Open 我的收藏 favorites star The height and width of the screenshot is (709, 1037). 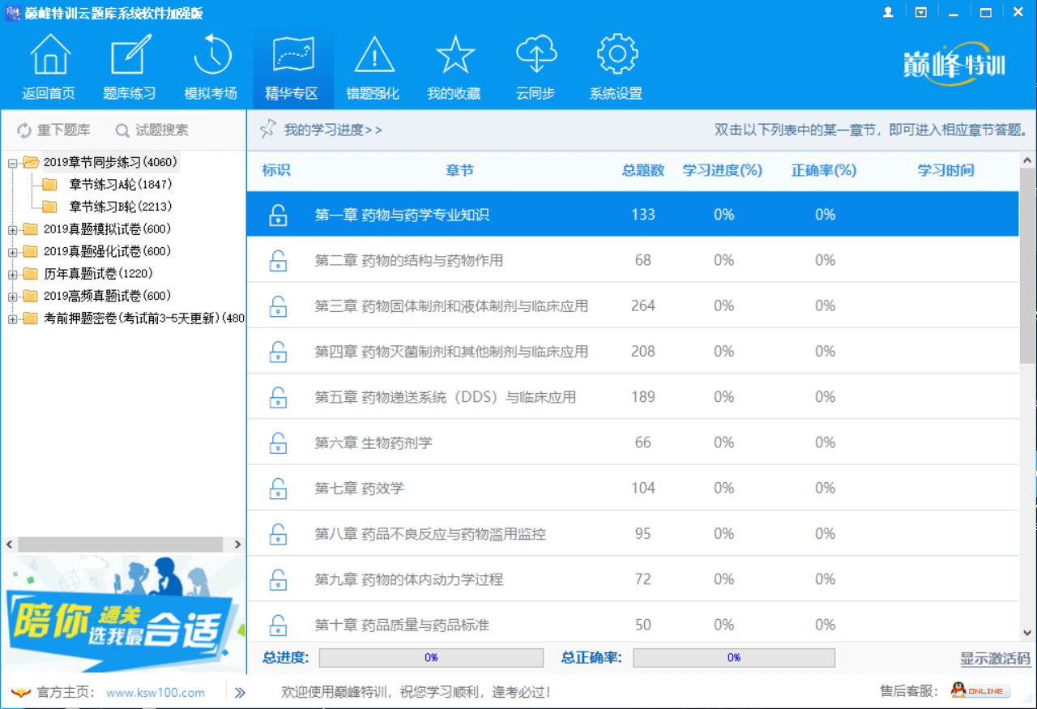tap(454, 56)
